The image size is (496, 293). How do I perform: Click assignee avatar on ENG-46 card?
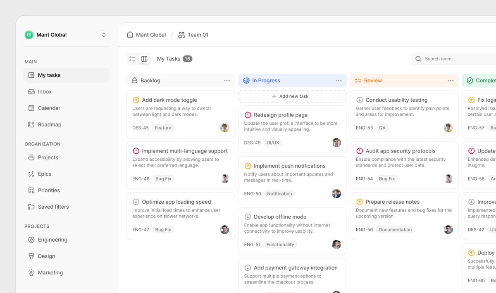tap(224, 179)
